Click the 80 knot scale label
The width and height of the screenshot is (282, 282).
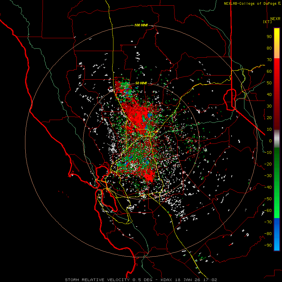click(269, 48)
